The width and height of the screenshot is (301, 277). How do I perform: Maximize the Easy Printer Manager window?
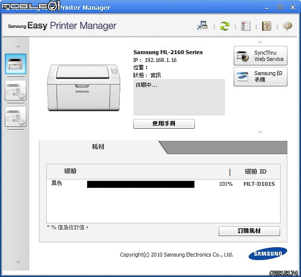pyautogui.click(x=280, y=7)
